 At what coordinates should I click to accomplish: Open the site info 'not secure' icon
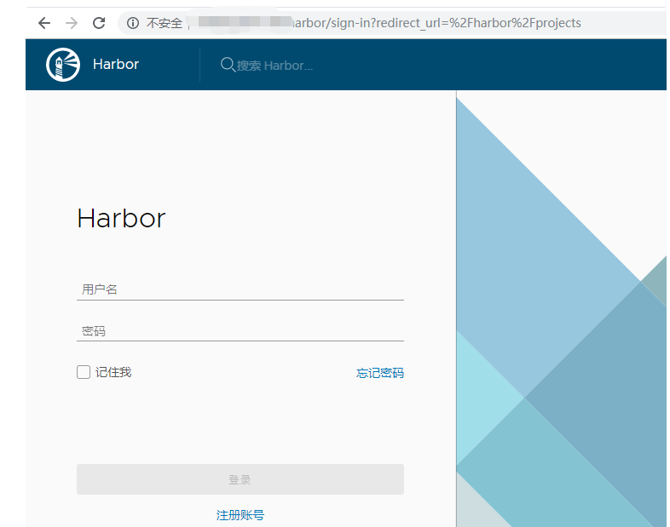click(133, 23)
